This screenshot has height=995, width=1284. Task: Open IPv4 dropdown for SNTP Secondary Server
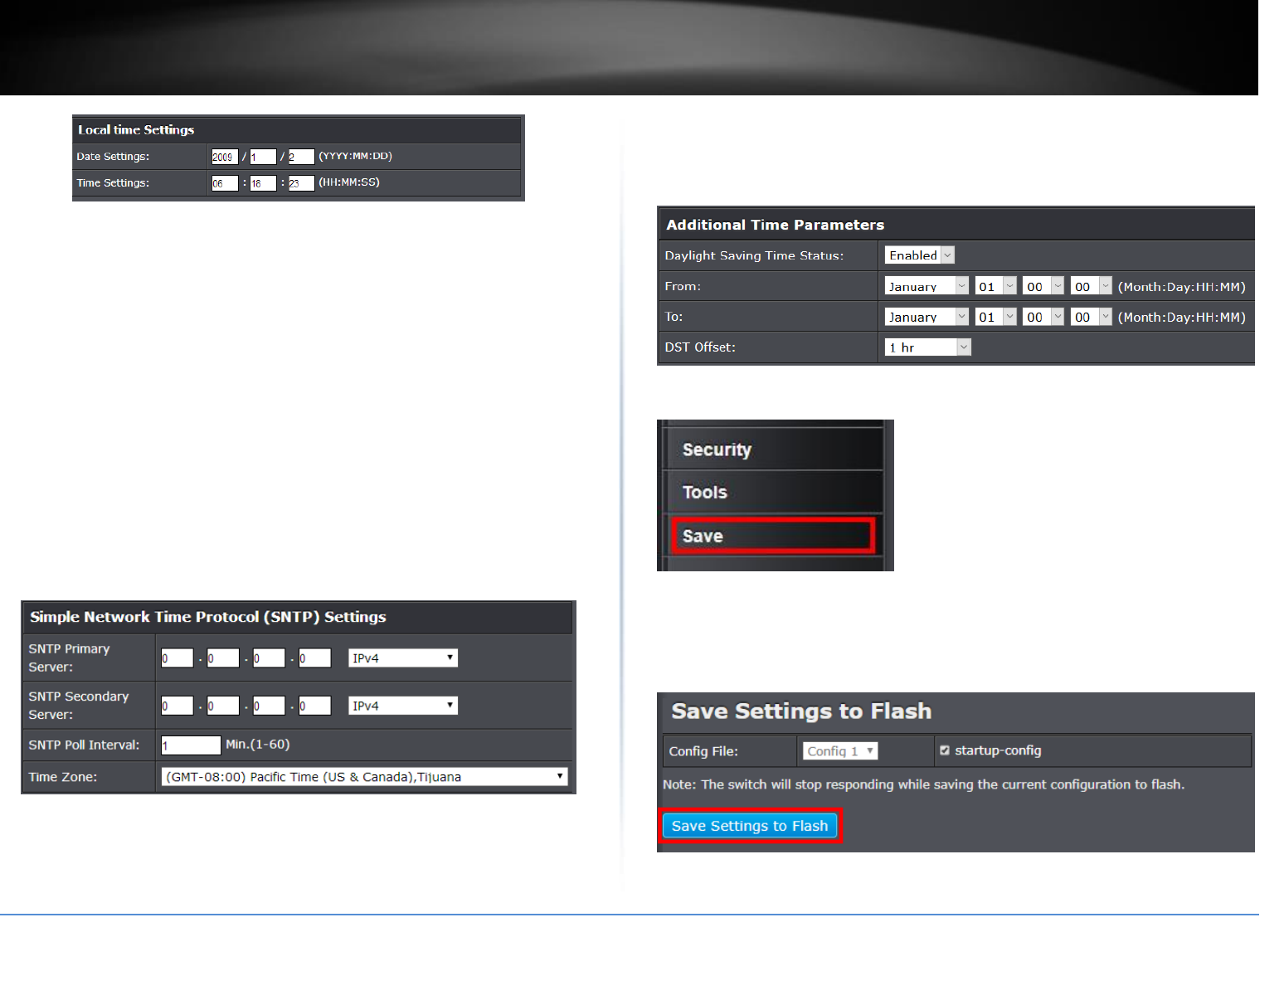click(403, 706)
